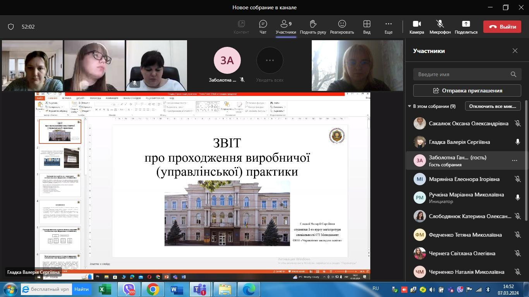Change the View layout
The height and width of the screenshot is (297, 529).
[366, 27]
